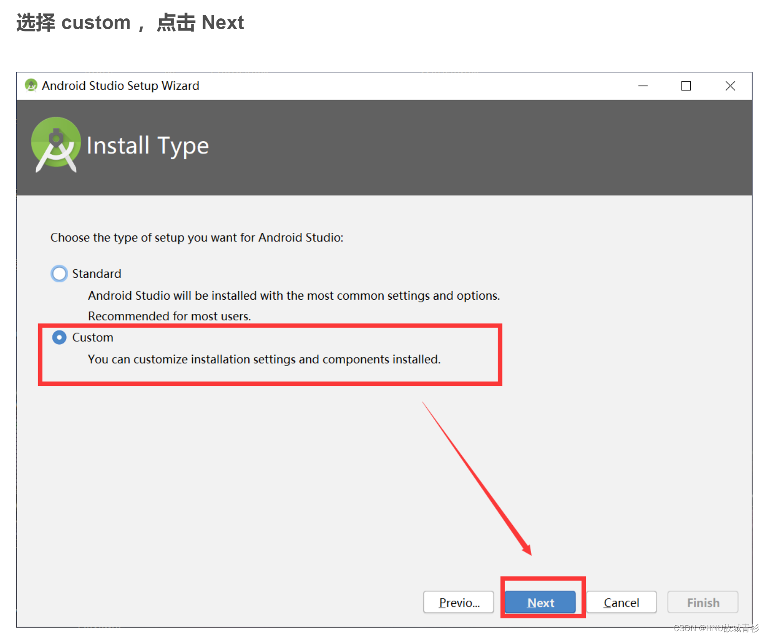Click 'Choose the type of setup' prompt
766x637 pixels.
click(x=197, y=237)
